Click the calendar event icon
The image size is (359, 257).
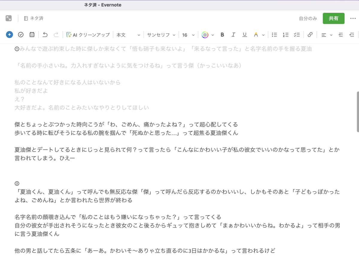32,35
